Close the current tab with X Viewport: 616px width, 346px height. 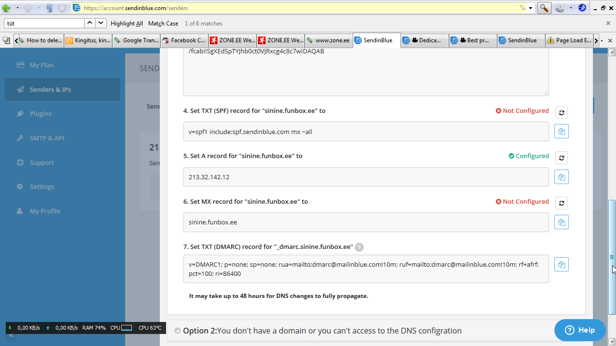610,41
